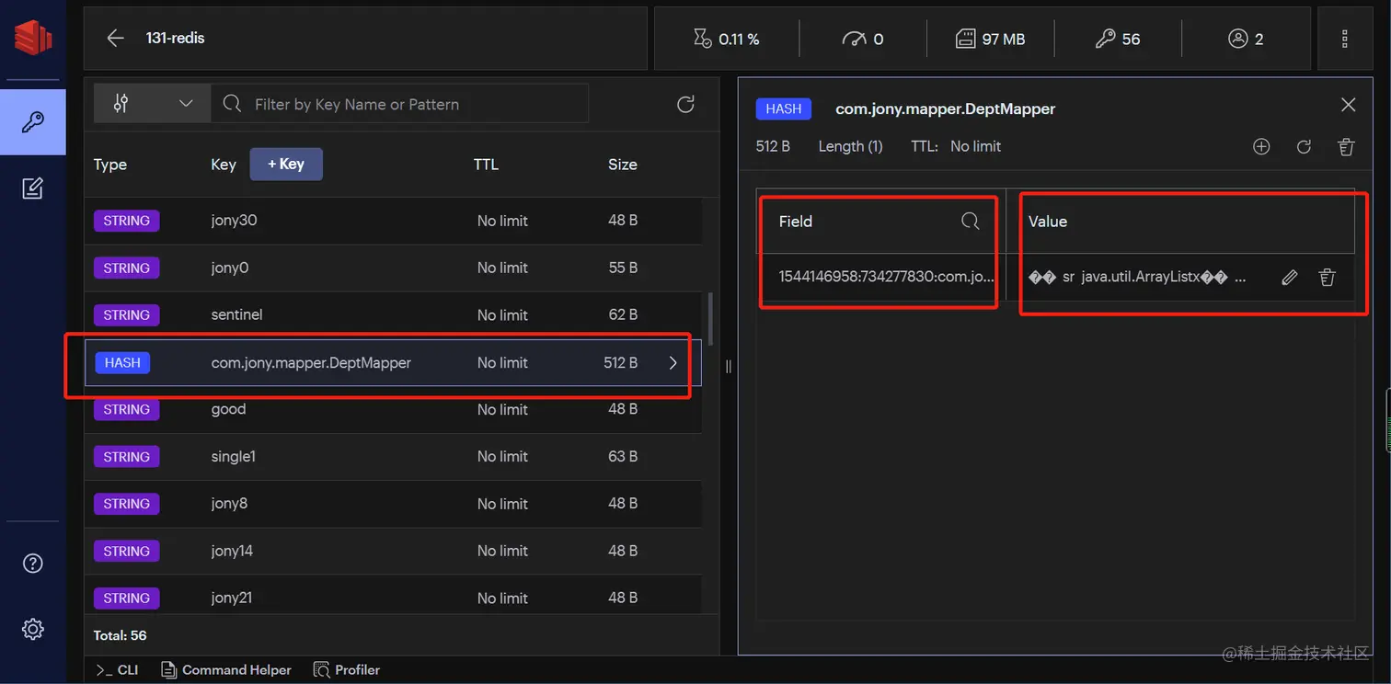Click the commands per second gauge indicator
The height and width of the screenshot is (684, 1391).
pos(863,39)
